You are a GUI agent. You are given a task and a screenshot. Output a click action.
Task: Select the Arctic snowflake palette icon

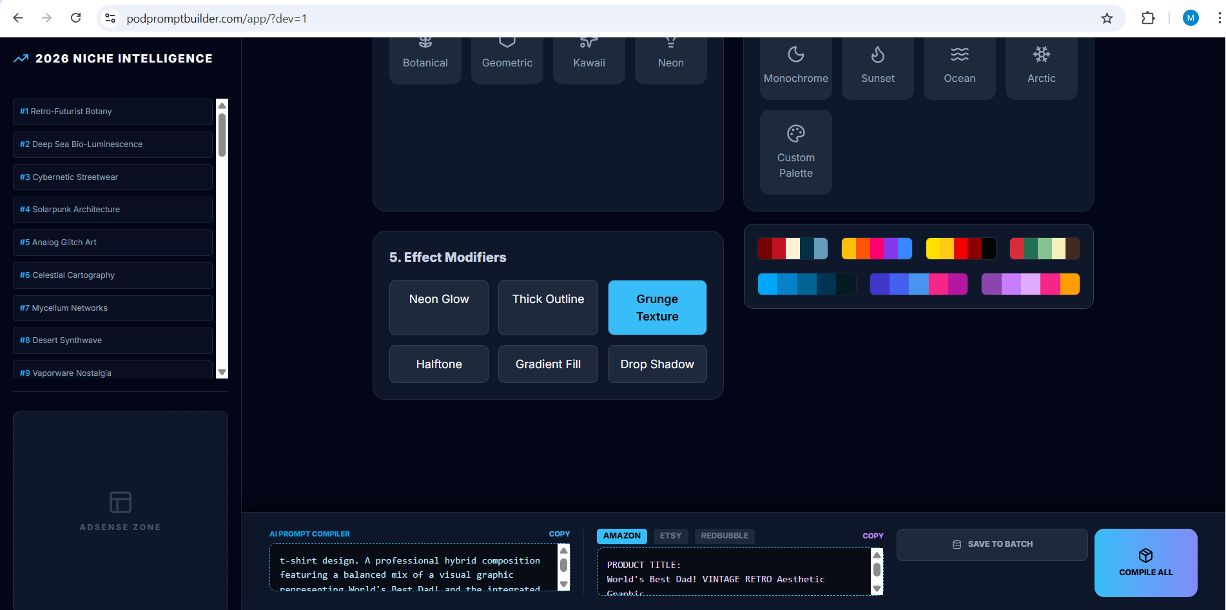1041,55
